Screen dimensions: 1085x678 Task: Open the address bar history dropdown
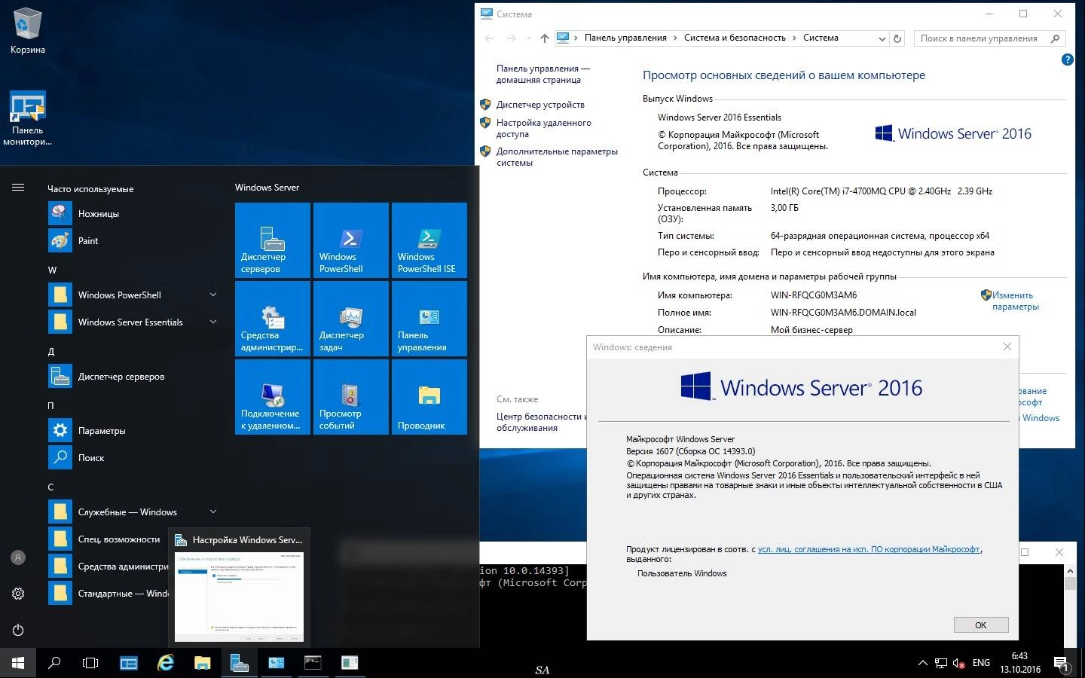(882, 38)
